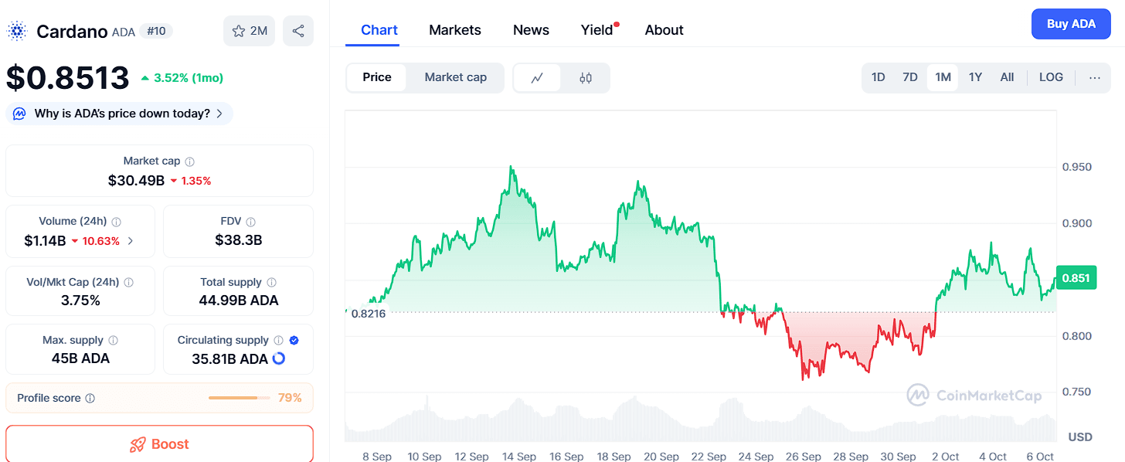Toggle chart to Market cap

point(455,77)
